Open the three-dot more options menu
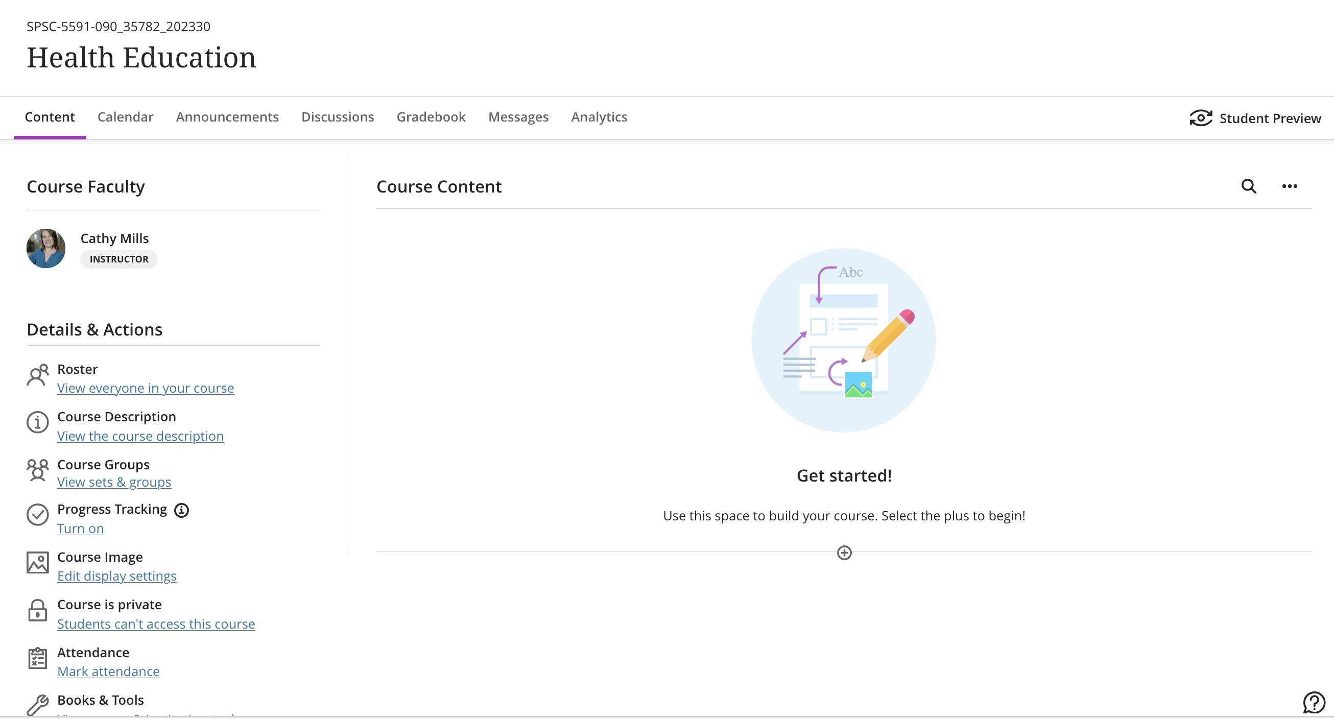The image size is (1334, 719). tap(1289, 186)
